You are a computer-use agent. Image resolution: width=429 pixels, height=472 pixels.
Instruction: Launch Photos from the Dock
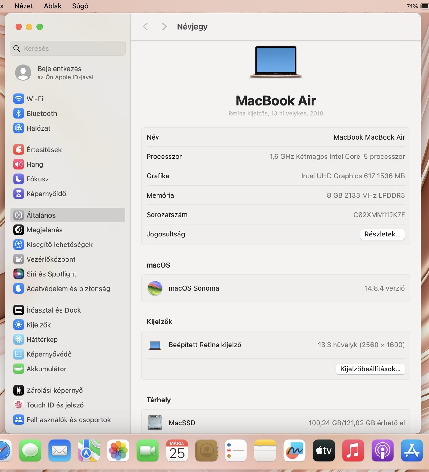pyautogui.click(x=118, y=451)
